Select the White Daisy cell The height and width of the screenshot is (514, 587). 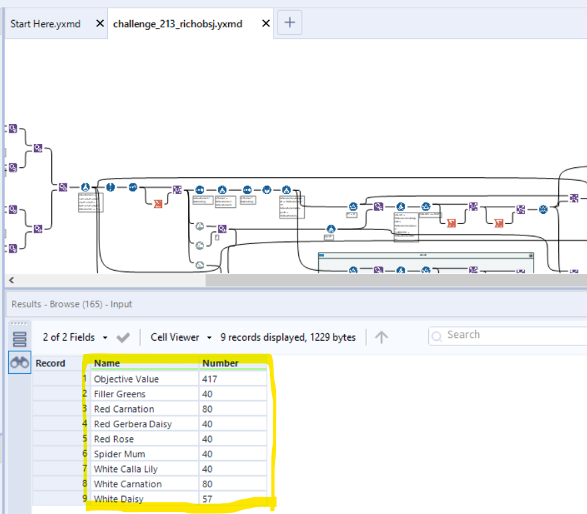click(145, 499)
